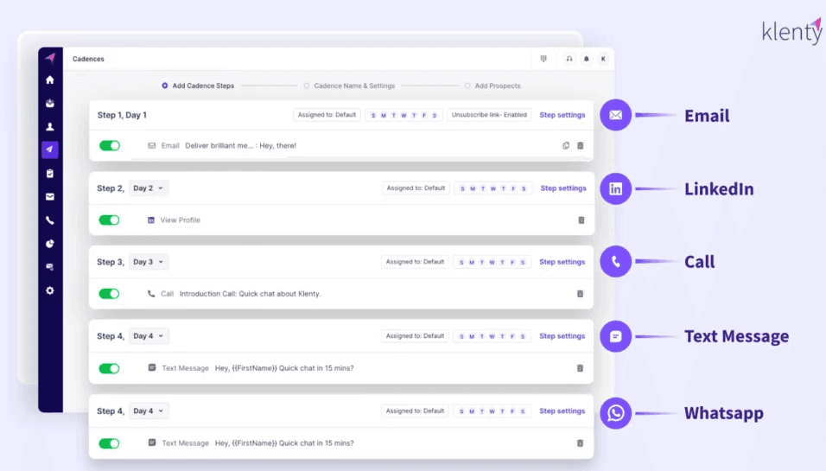Click the Klenty logo at sidebar top
Screen dimensions: 826x471
(x=50, y=58)
